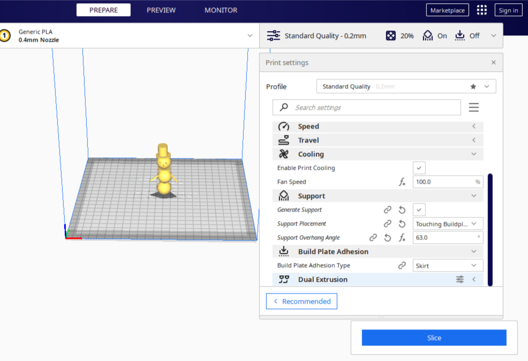The image size is (528, 361).
Task: Click the Dual Extrusion category icon
Action: 283,279
